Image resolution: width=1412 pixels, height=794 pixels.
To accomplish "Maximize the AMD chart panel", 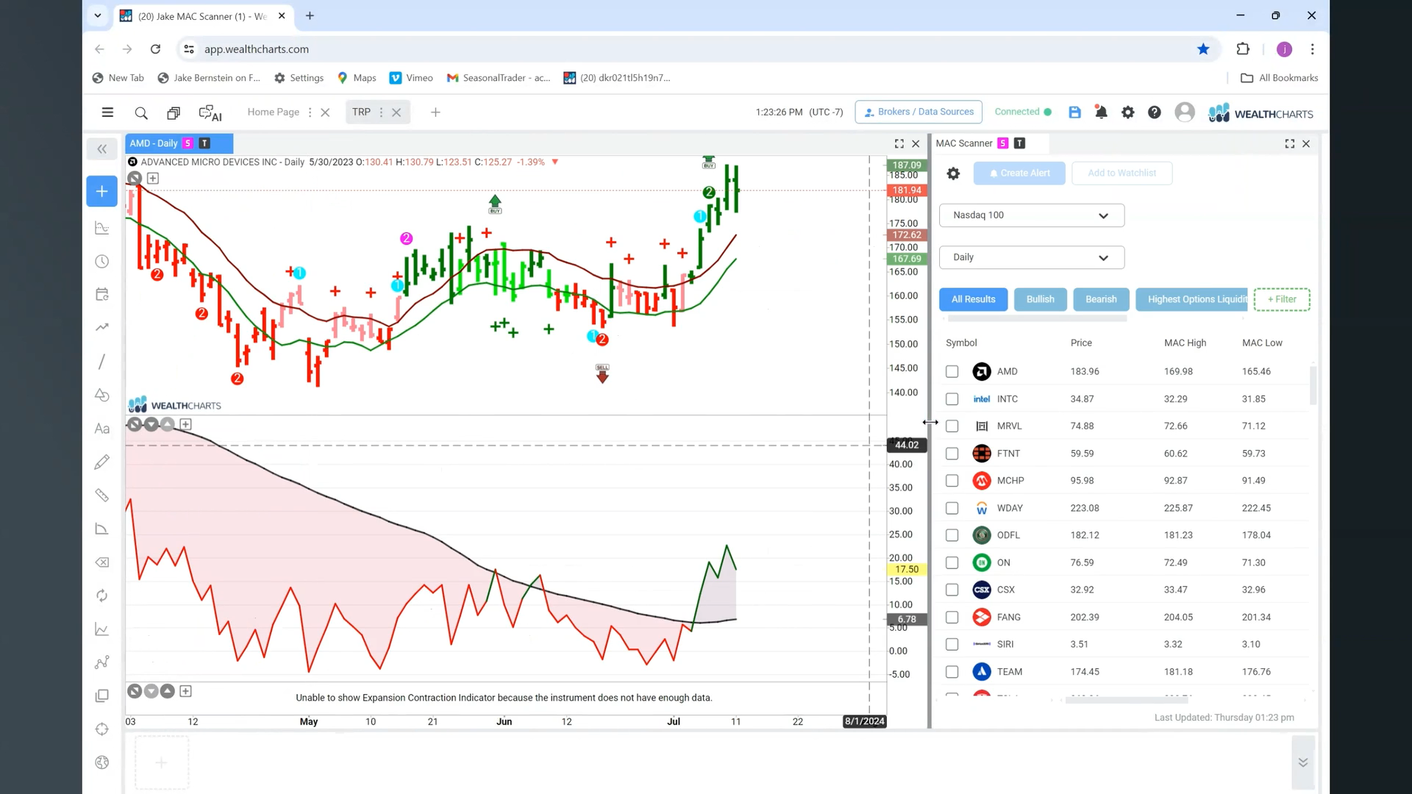I will pyautogui.click(x=899, y=144).
